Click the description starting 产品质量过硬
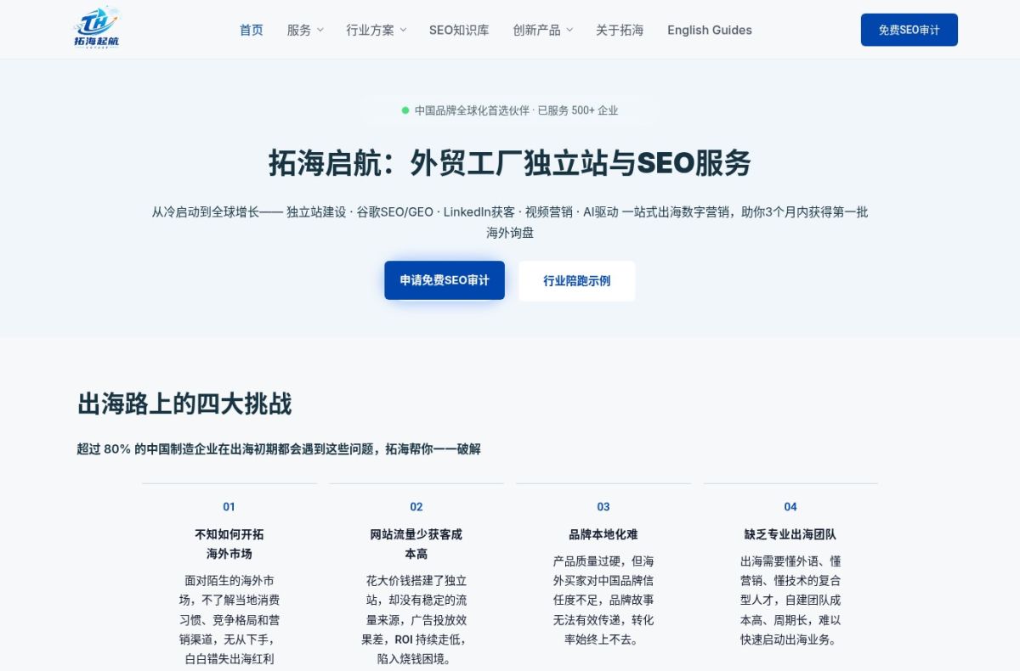The height and width of the screenshot is (671, 1020). 603,601
